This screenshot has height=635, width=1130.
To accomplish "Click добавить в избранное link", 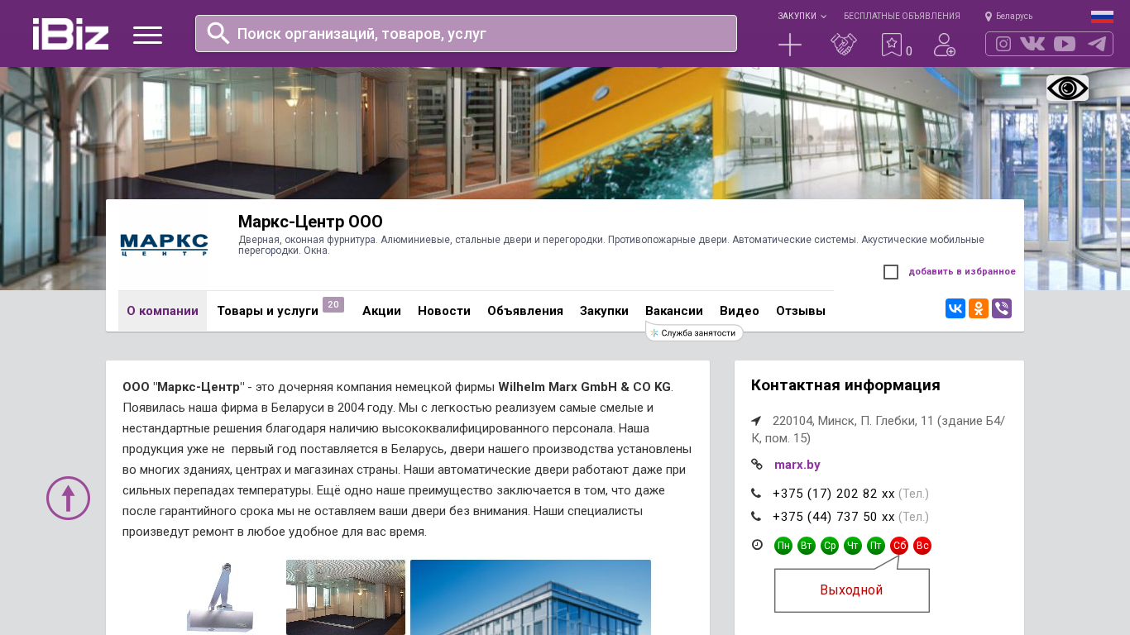I will (962, 272).
